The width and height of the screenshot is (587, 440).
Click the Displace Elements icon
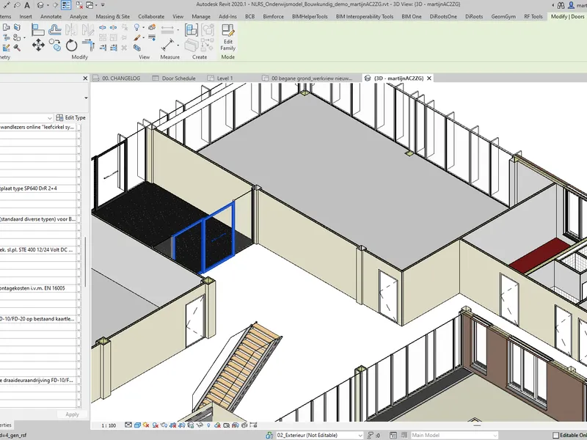pos(152,27)
